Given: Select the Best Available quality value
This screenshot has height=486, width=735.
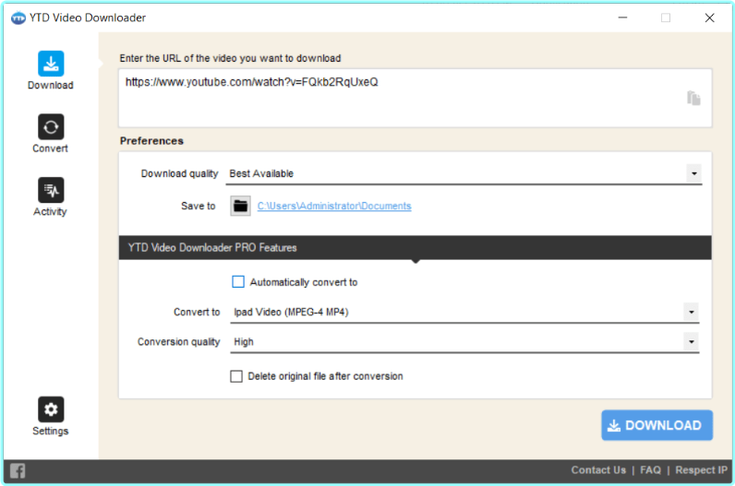Looking at the screenshot, I should (261, 173).
